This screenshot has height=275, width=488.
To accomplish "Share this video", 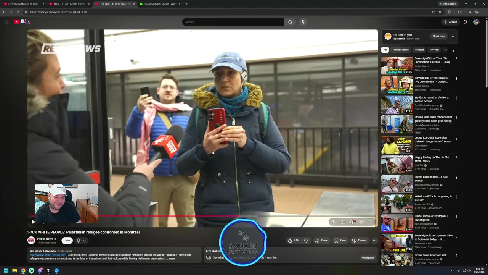I will click(x=321, y=241).
